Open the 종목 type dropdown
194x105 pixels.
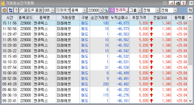[85, 10]
